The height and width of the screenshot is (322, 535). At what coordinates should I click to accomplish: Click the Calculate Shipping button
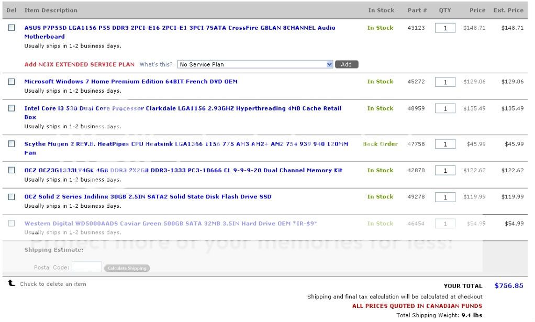coord(127,268)
